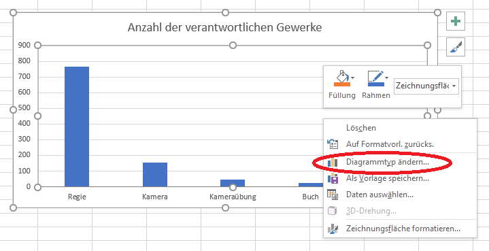The width and height of the screenshot is (489, 251).
Task: Click the reset-to-style icon beside Auf Formatvorl.
Action: [x=333, y=144]
